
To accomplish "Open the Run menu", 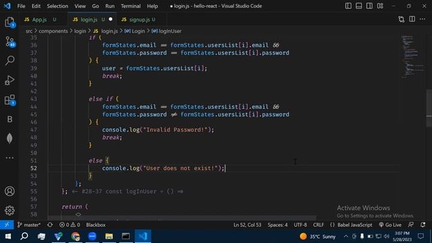I will 109,6.
